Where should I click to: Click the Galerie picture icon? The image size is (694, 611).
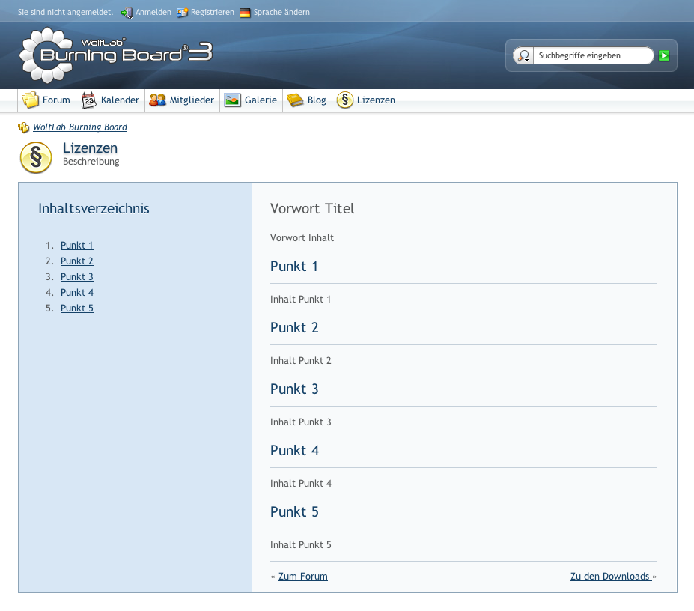(x=233, y=100)
